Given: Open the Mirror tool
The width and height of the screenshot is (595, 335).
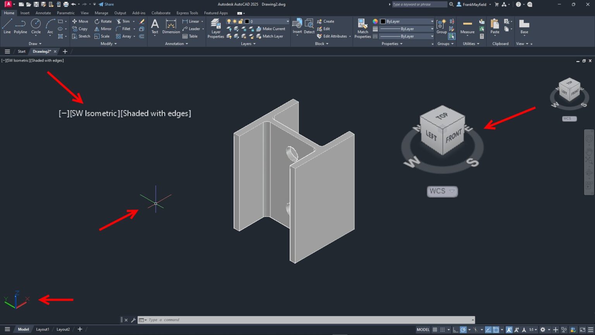Looking at the screenshot, I should click(x=102, y=29).
